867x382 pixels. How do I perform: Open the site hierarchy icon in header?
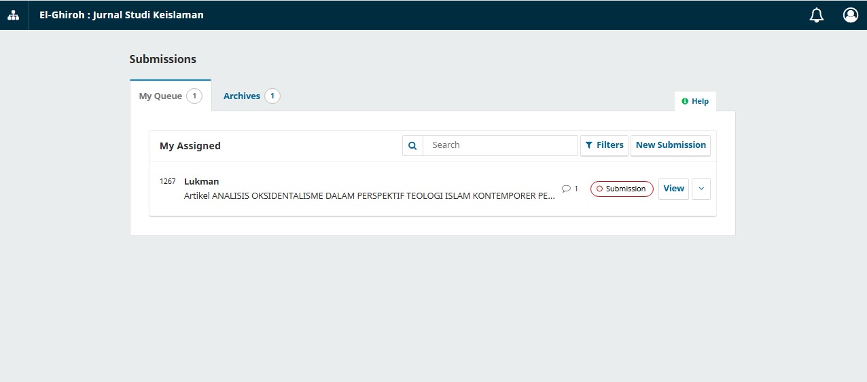(x=14, y=15)
